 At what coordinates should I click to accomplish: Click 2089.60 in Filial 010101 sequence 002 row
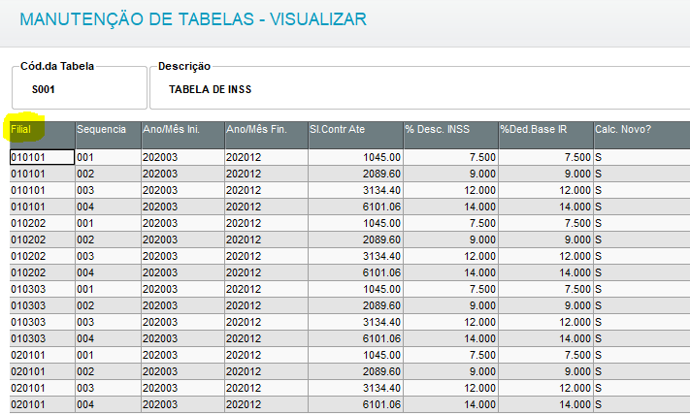coord(355,175)
